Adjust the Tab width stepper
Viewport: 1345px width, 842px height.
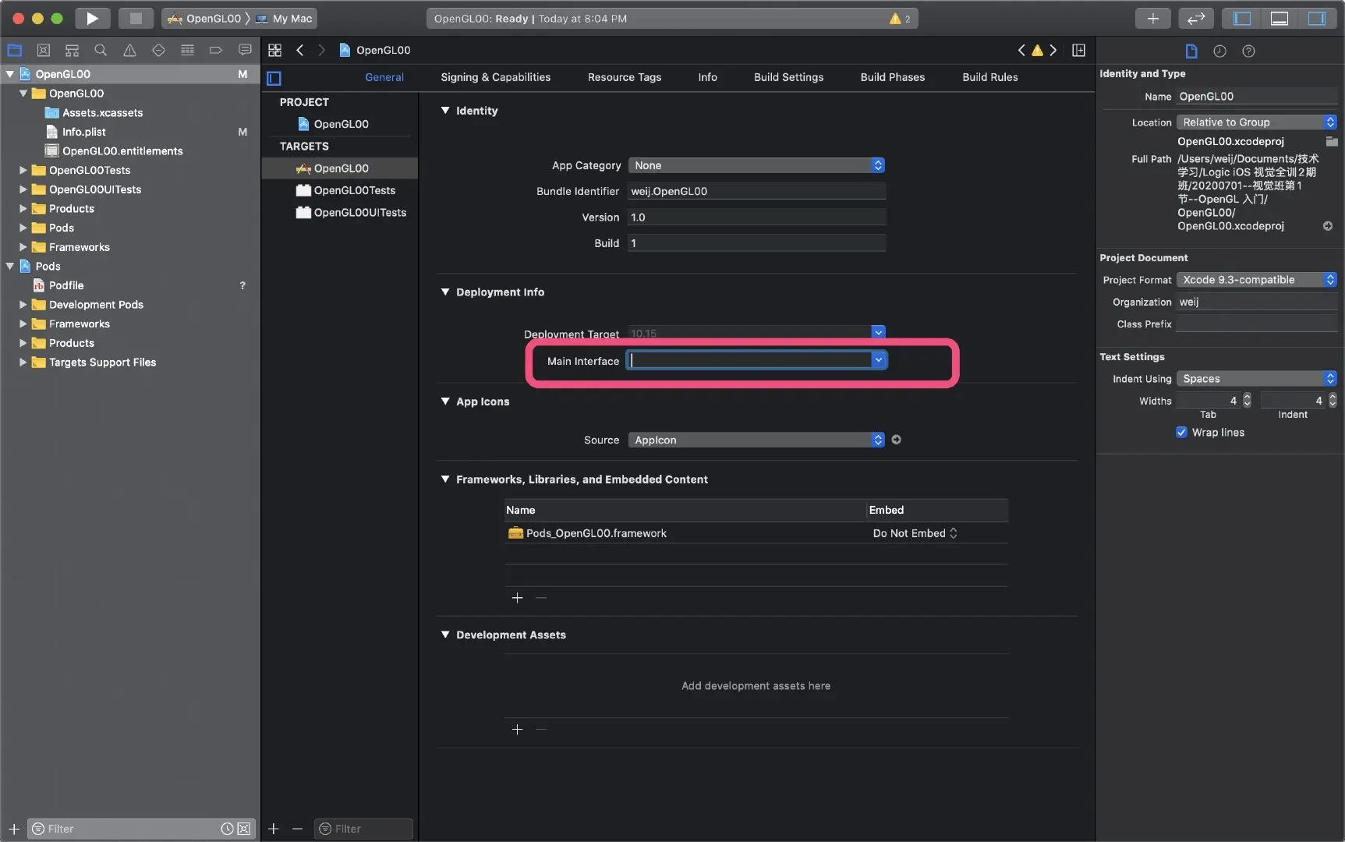[1247, 401]
